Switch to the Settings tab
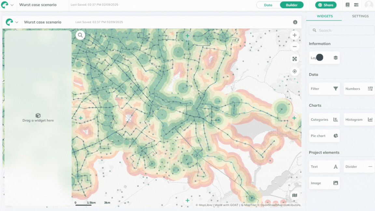Viewport: 375px width, 211px height. 360,16
